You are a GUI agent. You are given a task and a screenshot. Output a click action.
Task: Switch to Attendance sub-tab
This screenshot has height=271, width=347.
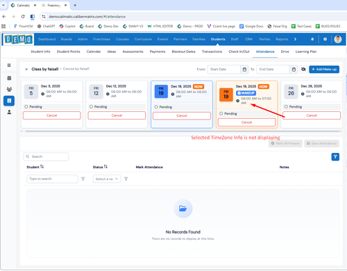click(x=265, y=51)
